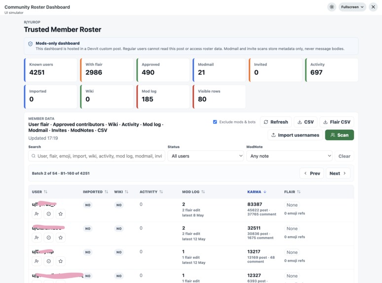The height and width of the screenshot is (283, 382).
Task: Go to previous batch with Prev
Action: click(x=311, y=173)
